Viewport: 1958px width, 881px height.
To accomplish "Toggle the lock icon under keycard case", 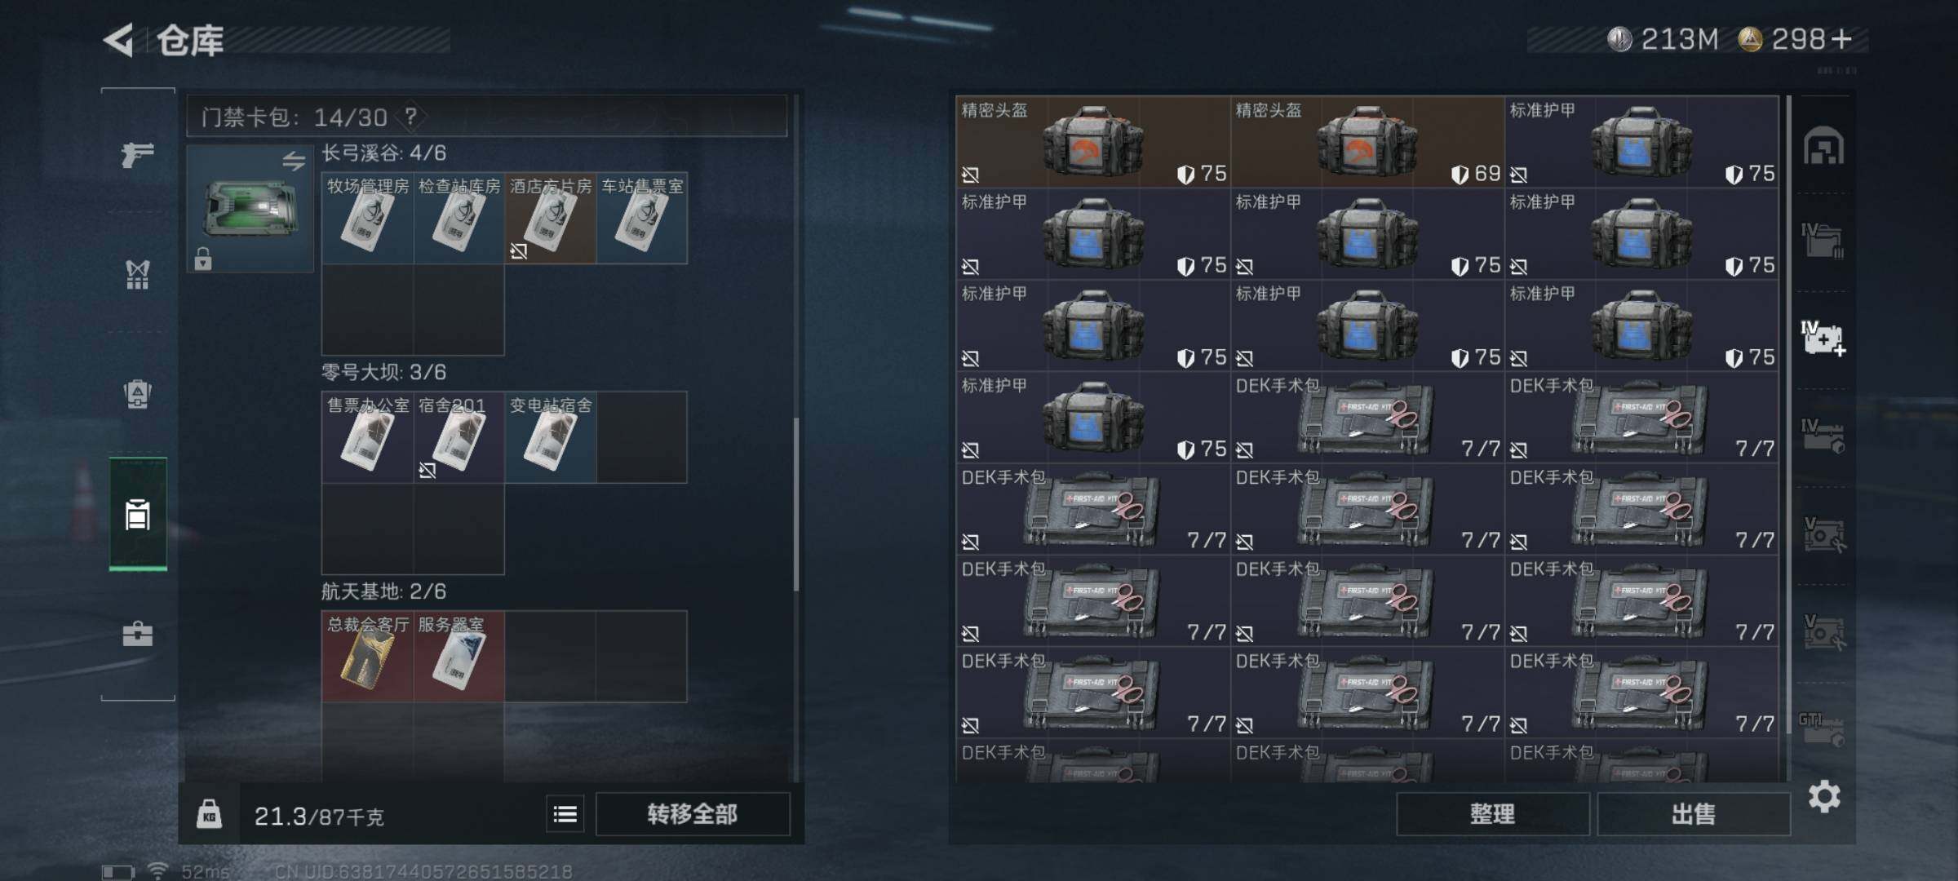I will tap(203, 259).
